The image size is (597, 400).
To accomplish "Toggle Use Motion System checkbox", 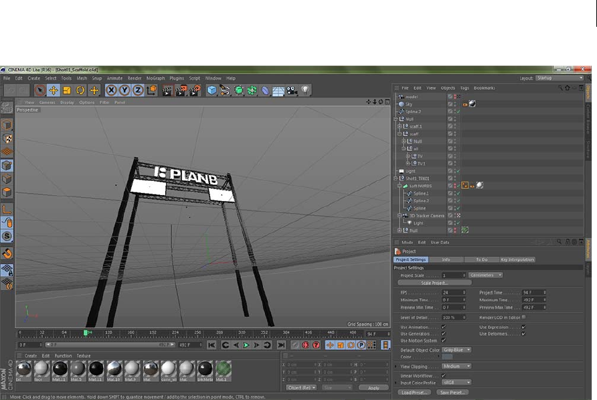I will click(x=444, y=340).
